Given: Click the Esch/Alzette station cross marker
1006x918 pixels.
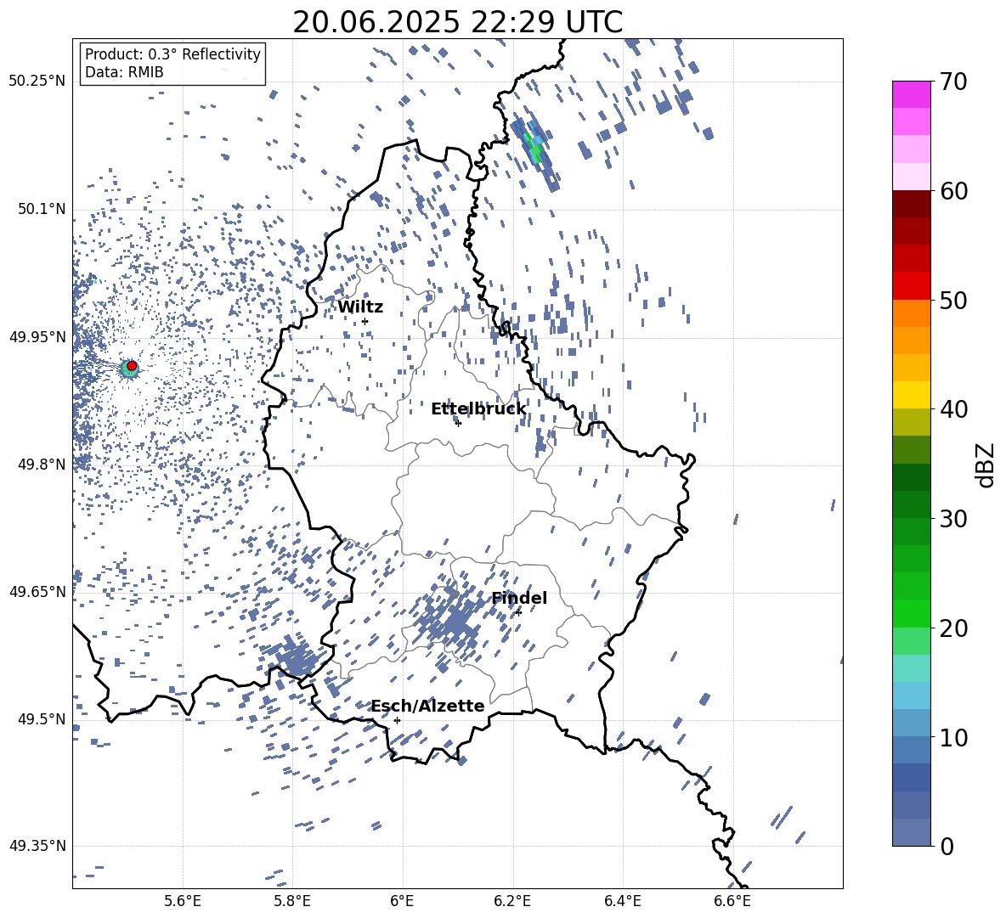Looking at the screenshot, I should tap(397, 720).
